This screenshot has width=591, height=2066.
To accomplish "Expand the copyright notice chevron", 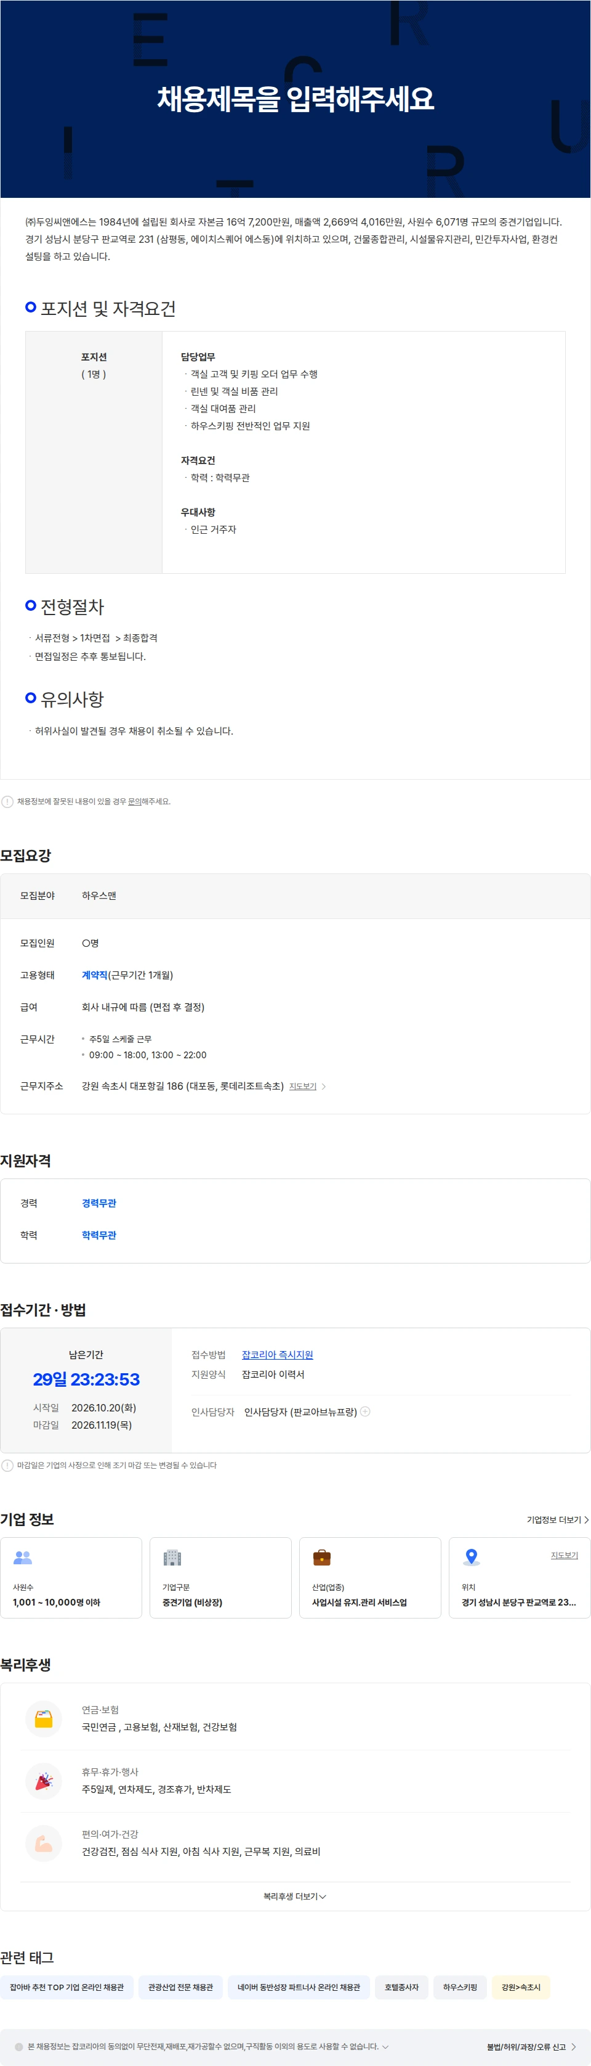I will (385, 2047).
